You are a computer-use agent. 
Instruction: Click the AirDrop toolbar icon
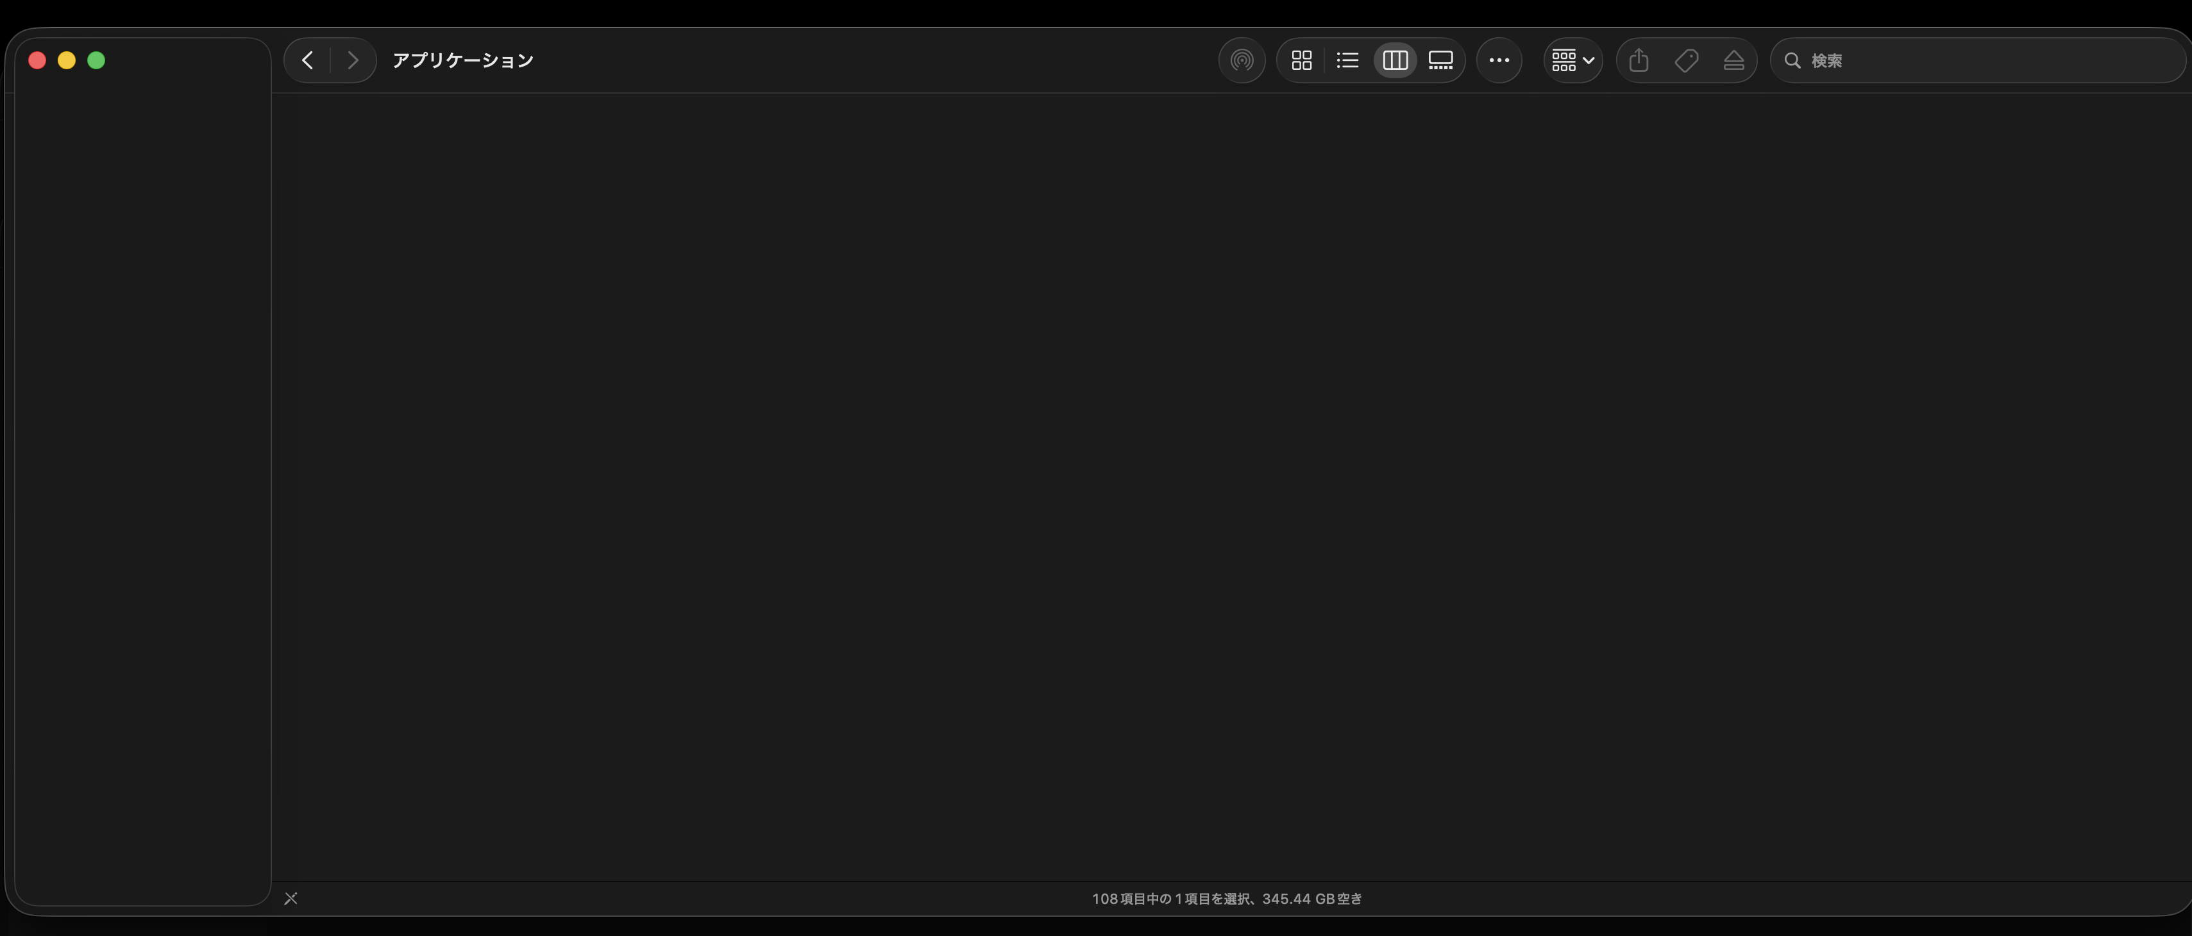click(1242, 60)
